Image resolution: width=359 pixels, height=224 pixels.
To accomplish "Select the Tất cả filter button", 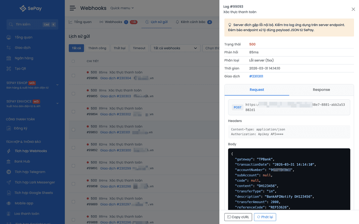I will 76,48.
